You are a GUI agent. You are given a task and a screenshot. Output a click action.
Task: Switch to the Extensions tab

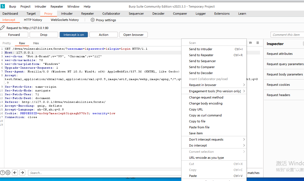(222, 14)
